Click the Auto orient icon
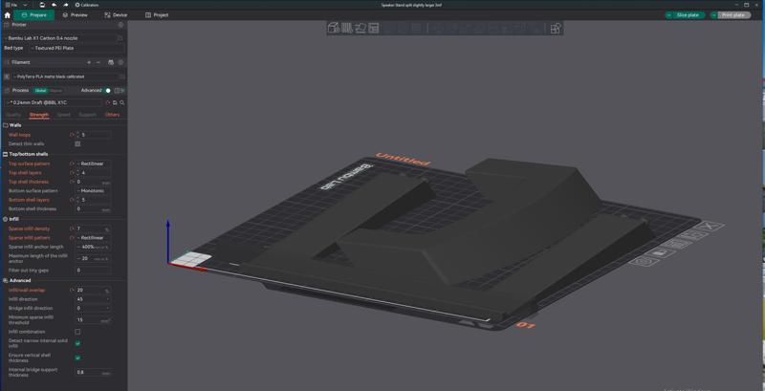Viewport: 765px width, 391px height. 361,28
